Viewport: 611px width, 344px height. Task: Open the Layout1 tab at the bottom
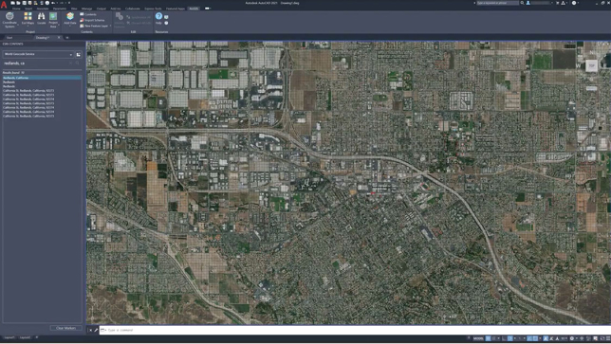point(9,337)
